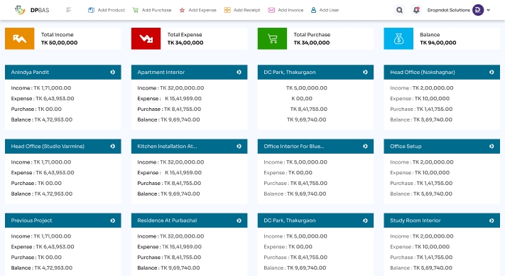Select Add Invoice menu item
The height and width of the screenshot is (276, 505).
[286, 10]
